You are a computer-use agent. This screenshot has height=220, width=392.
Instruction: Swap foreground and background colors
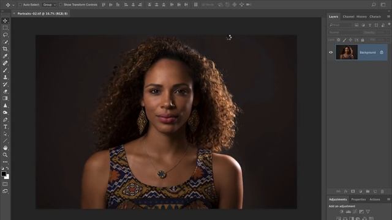pos(7,169)
